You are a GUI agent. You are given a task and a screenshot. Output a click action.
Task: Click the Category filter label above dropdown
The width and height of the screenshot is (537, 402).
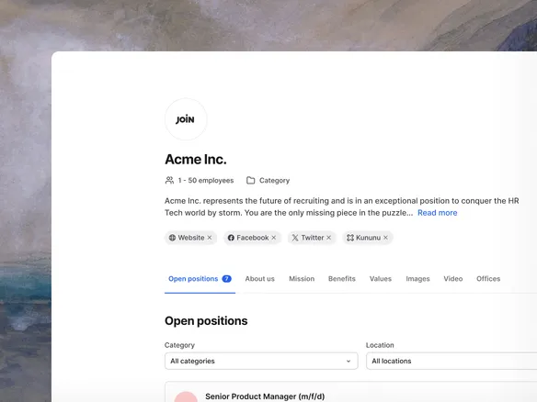(x=179, y=345)
